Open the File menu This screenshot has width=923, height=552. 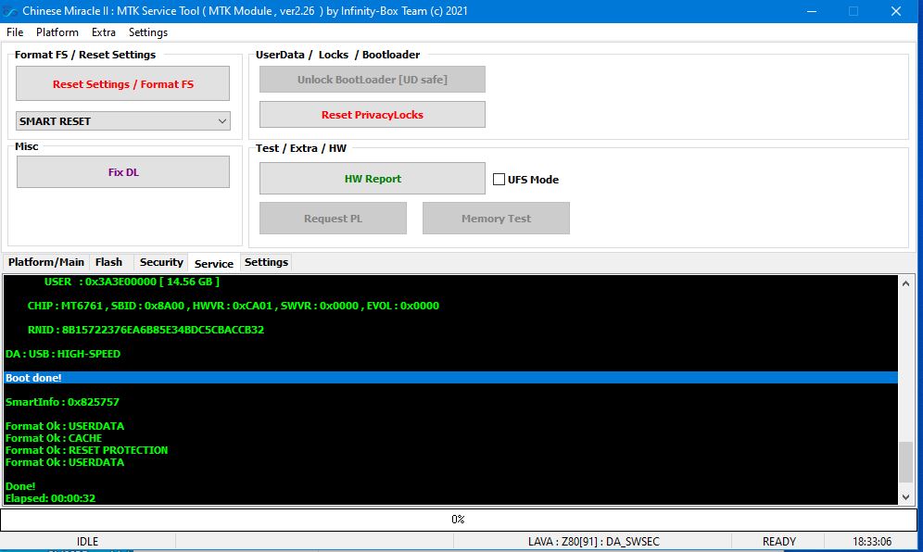point(15,32)
